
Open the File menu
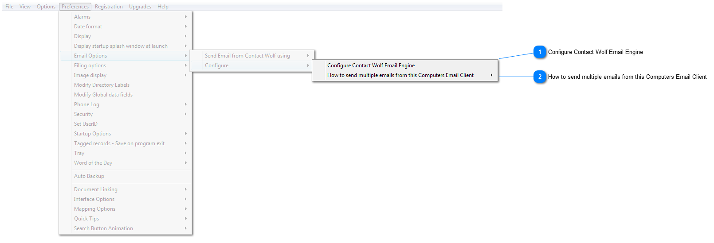tap(9, 7)
